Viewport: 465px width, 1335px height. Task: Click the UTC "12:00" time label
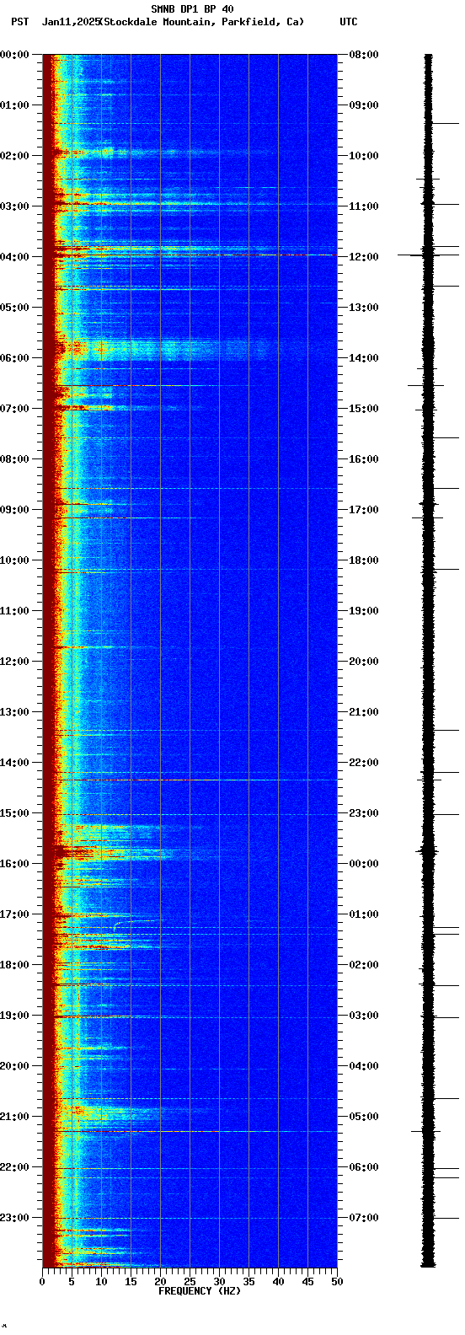pyautogui.click(x=364, y=257)
